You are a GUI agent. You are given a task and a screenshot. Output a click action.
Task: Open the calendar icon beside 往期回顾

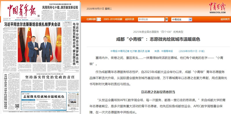[99, 19]
